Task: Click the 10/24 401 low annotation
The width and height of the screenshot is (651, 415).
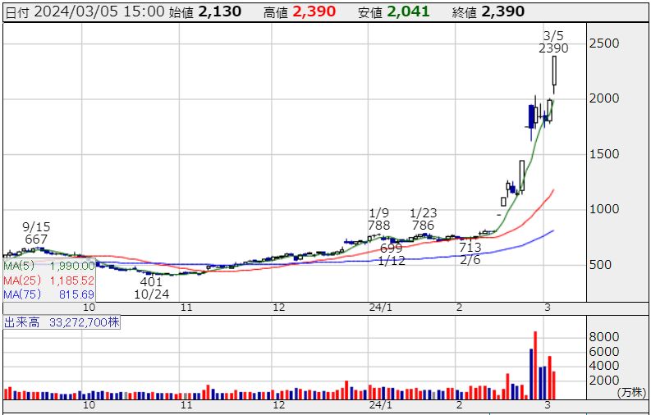Action: click(152, 287)
